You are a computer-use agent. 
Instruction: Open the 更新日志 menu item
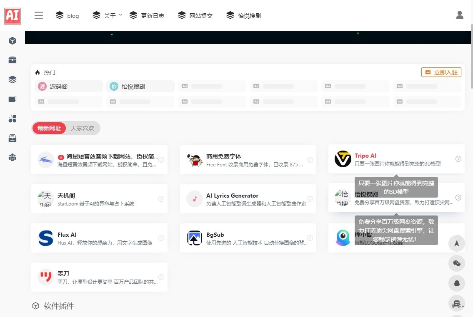(147, 15)
